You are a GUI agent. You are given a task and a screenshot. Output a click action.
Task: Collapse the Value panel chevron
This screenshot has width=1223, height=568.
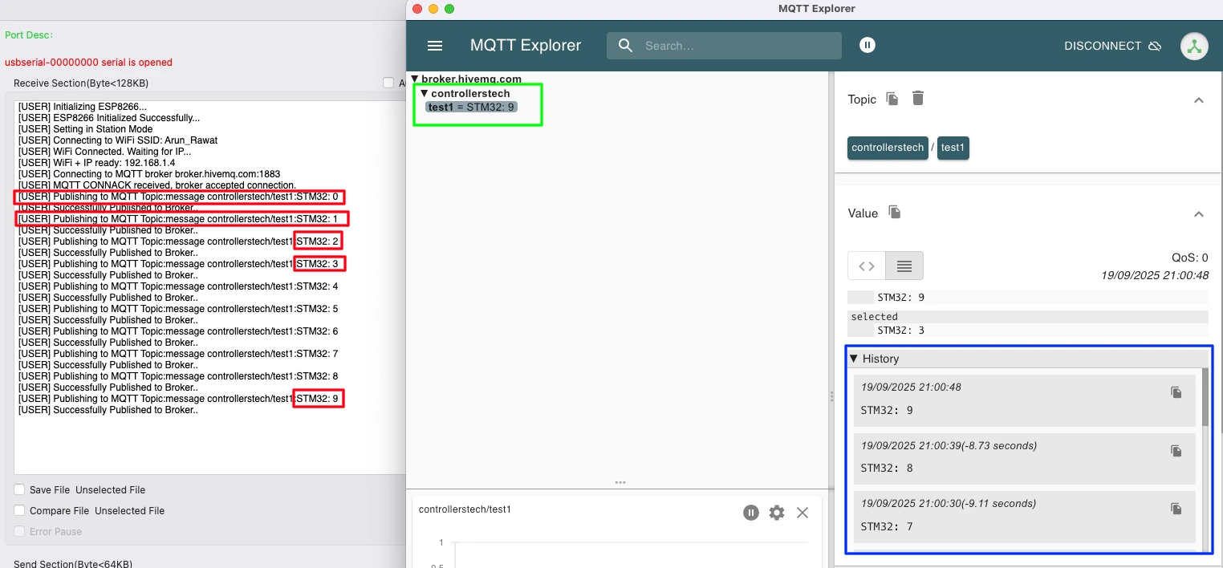pyautogui.click(x=1199, y=214)
